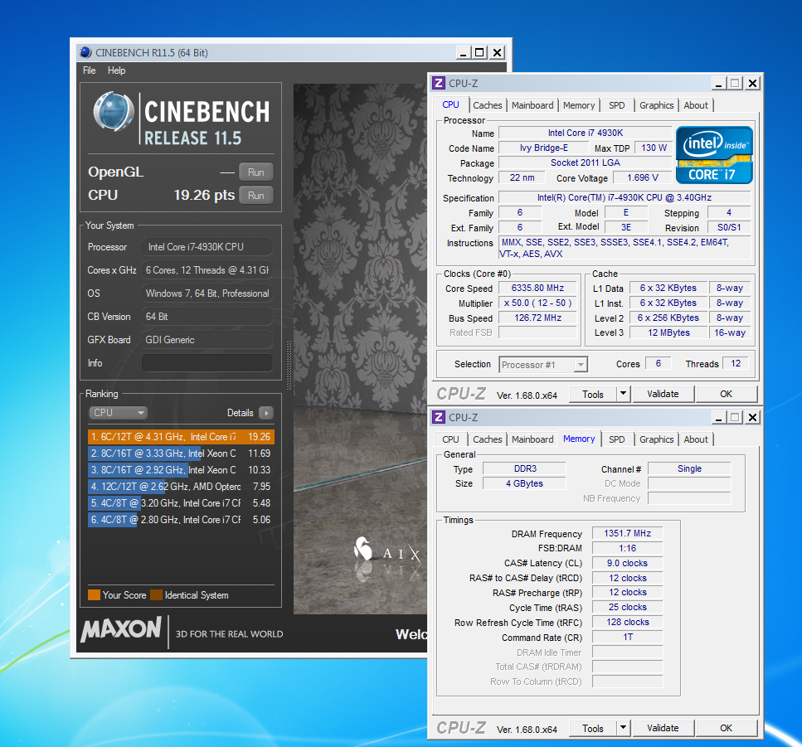Close the upper CPU-Z window
The height and width of the screenshot is (747, 802).
pos(752,84)
